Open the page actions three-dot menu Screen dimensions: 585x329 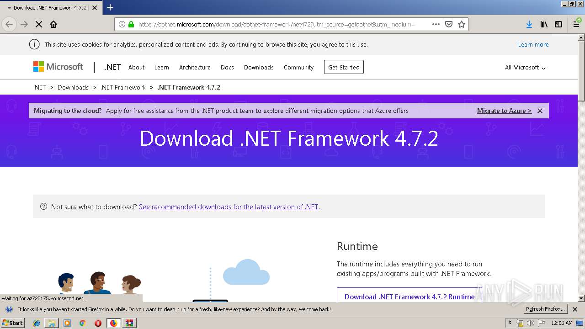[436, 24]
